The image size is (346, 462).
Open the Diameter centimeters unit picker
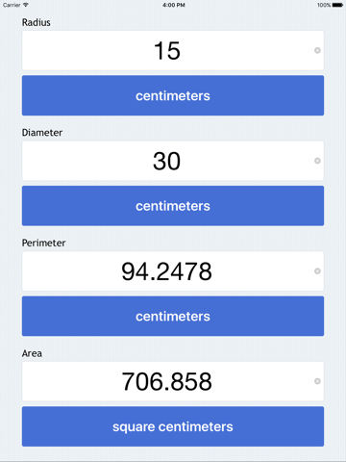click(x=173, y=206)
